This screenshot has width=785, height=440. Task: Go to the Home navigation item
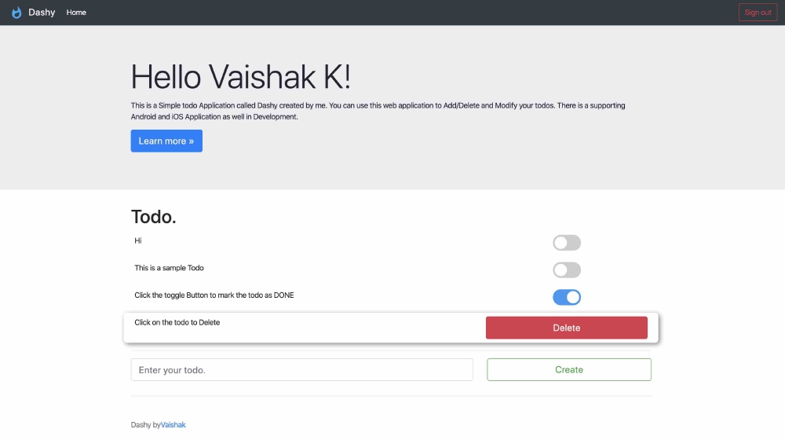[x=76, y=13]
